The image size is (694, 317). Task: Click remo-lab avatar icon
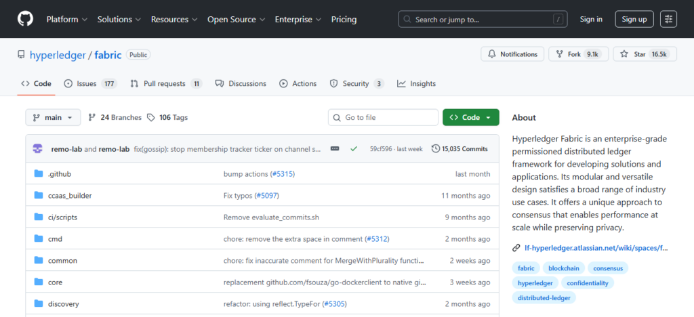[38, 149]
